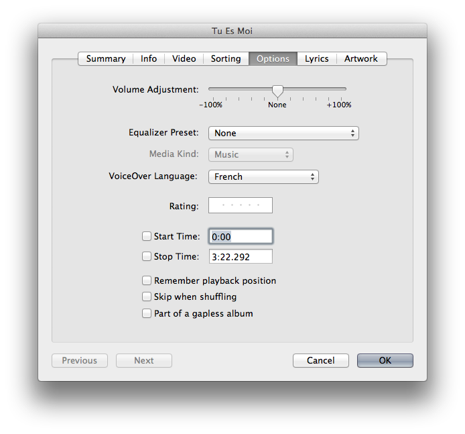Toggle Remember playback position checkbox

(147, 281)
